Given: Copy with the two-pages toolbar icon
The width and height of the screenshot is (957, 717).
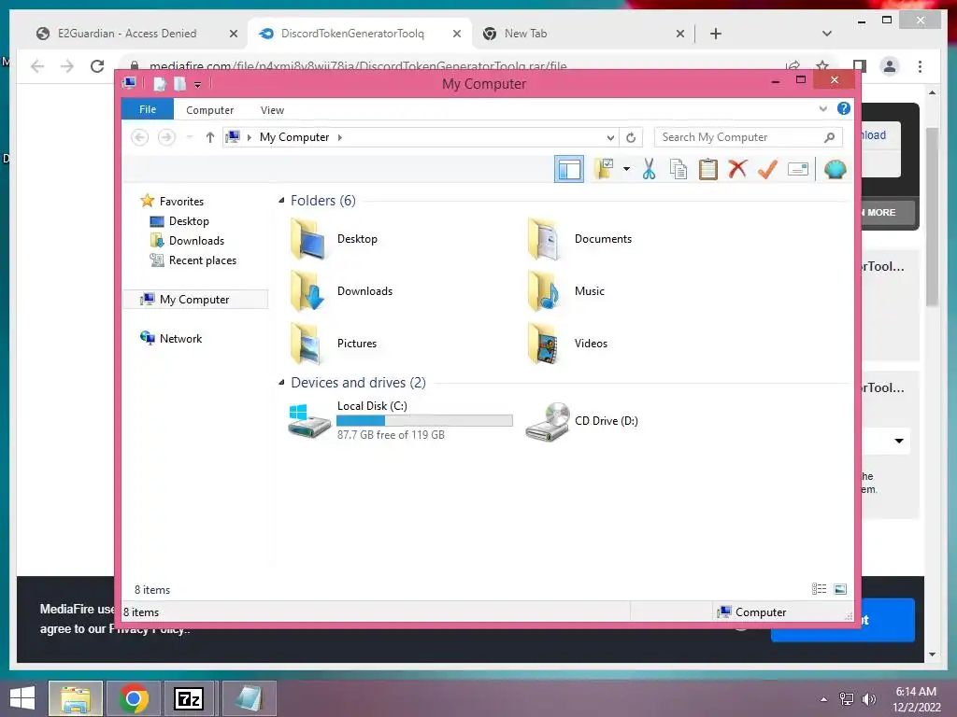Looking at the screenshot, I should [678, 169].
